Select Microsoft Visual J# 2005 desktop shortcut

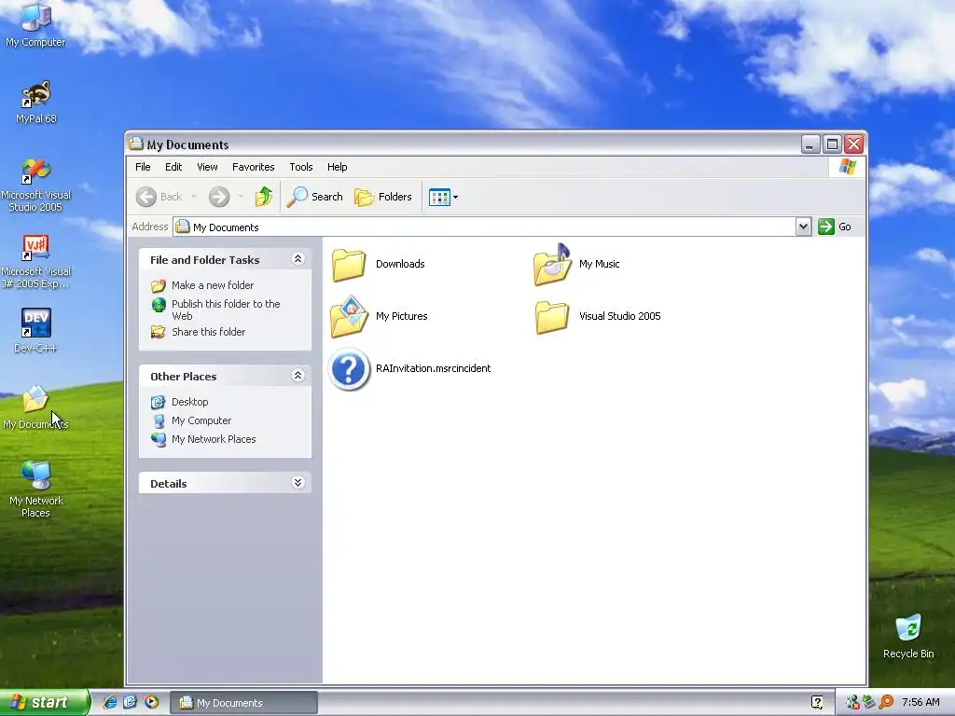click(x=36, y=261)
